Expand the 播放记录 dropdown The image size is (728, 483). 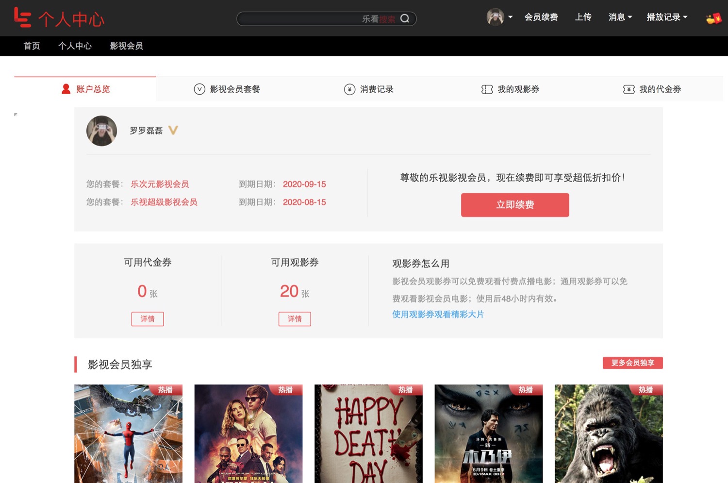pos(666,17)
